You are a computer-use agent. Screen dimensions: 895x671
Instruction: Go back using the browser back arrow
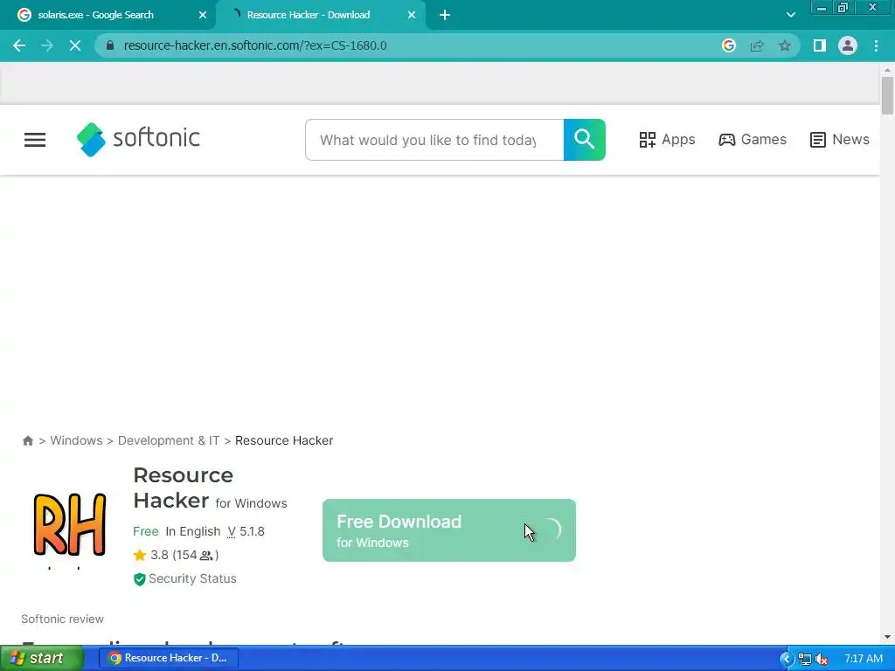tap(19, 45)
